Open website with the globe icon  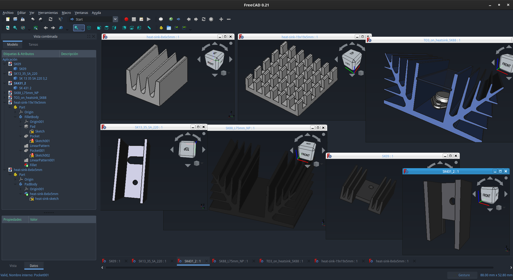tap(171, 19)
